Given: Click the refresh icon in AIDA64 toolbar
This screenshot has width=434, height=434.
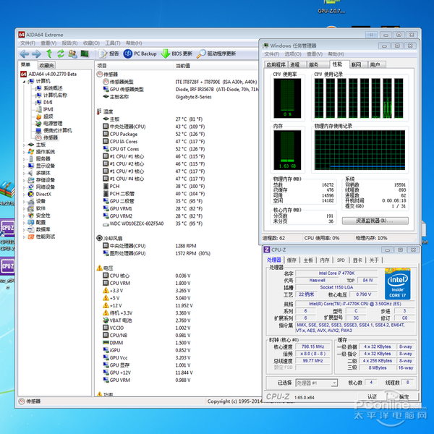Looking at the screenshot, I should (x=61, y=54).
